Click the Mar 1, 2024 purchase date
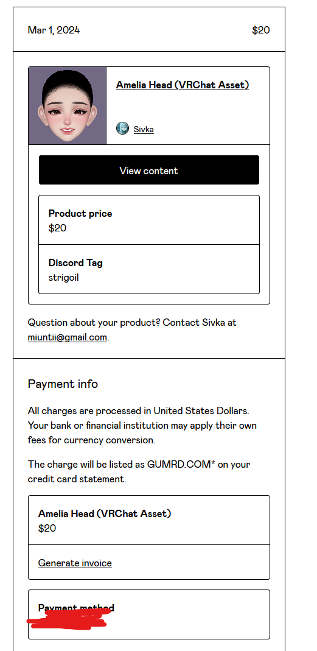Image resolution: width=317 pixels, height=651 pixels. click(x=54, y=30)
